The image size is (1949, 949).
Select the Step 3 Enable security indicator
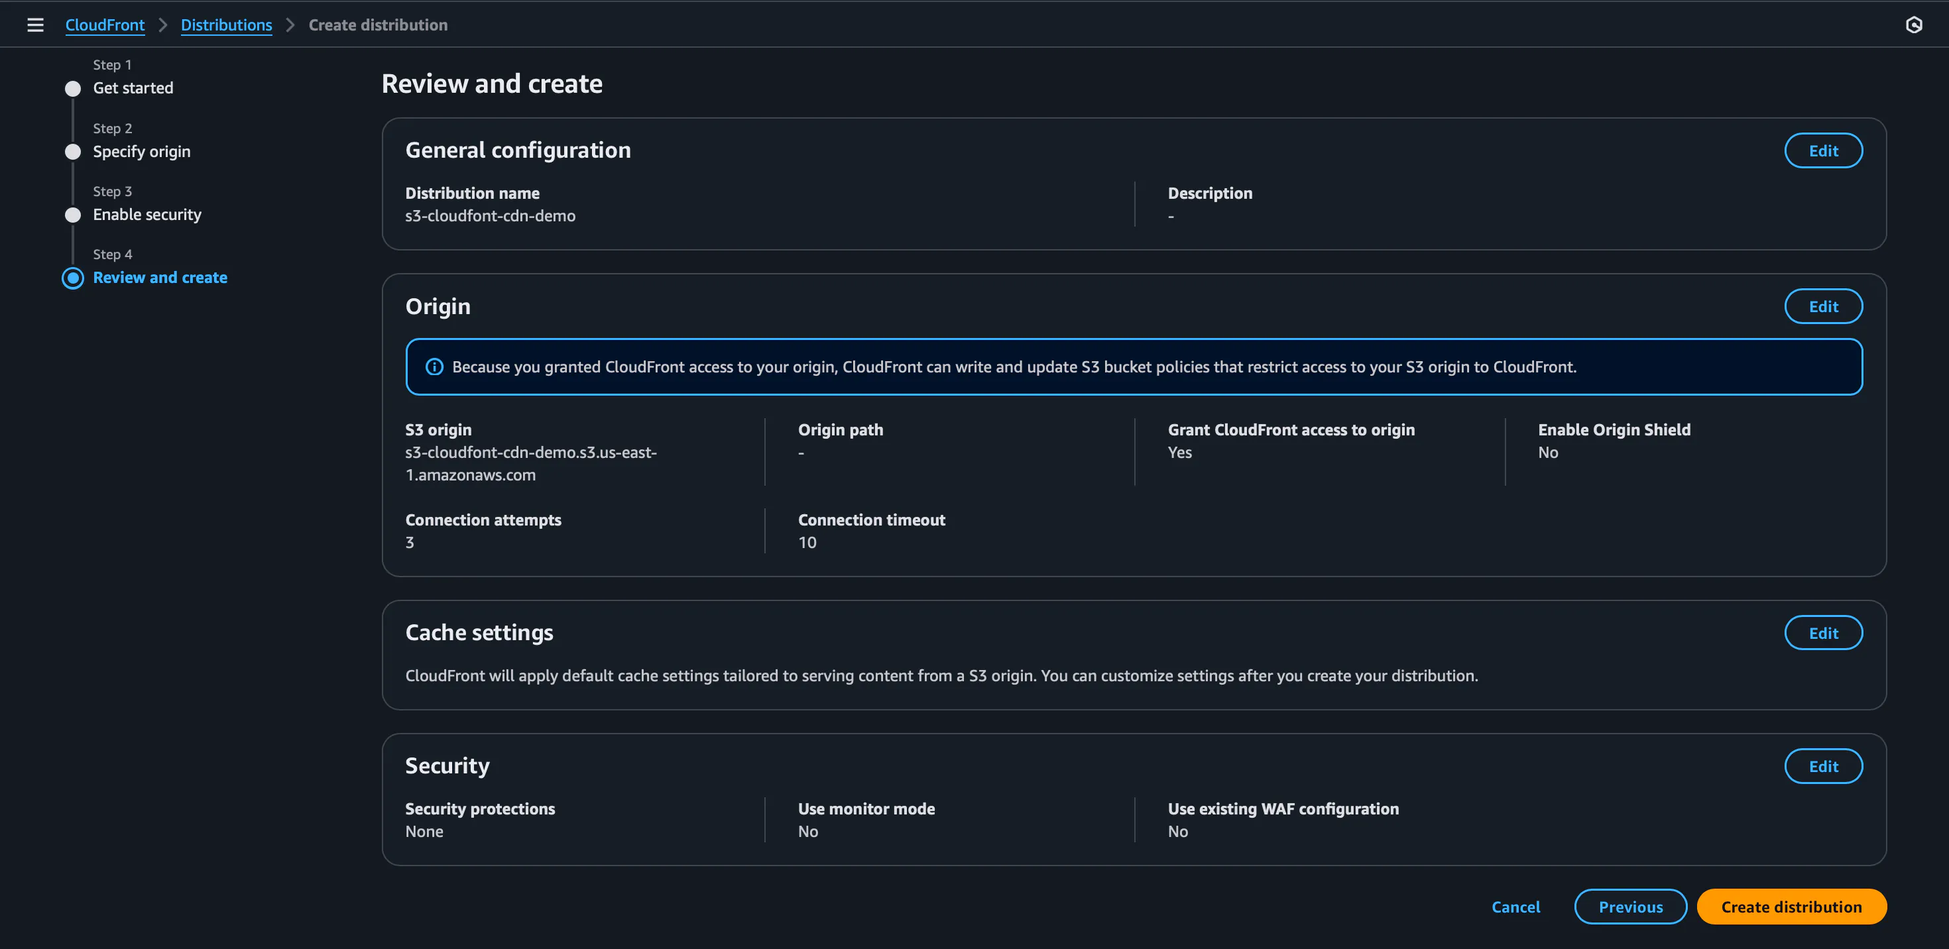[x=73, y=215]
